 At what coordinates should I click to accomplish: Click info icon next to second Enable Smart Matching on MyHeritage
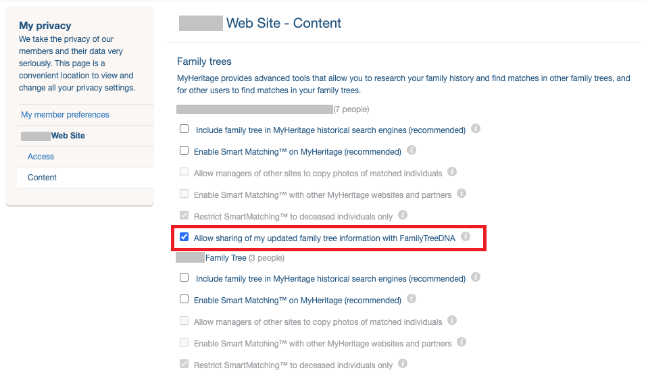click(x=411, y=299)
